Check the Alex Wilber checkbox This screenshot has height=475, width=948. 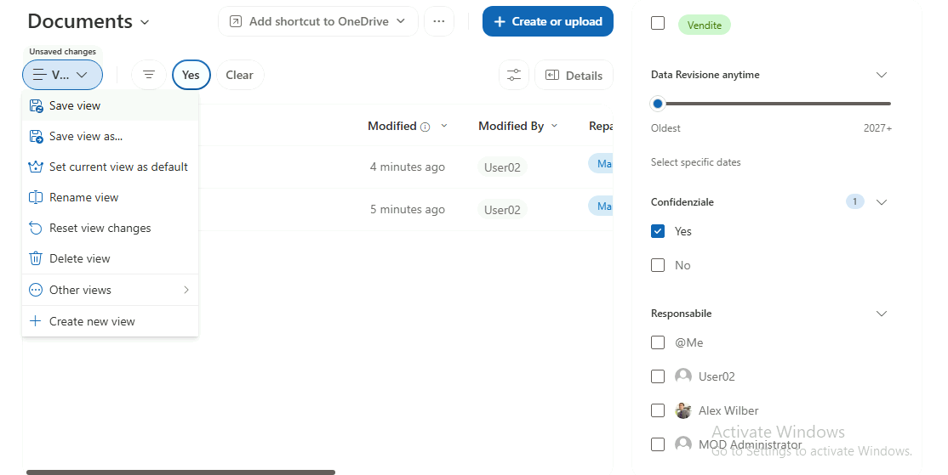658,410
